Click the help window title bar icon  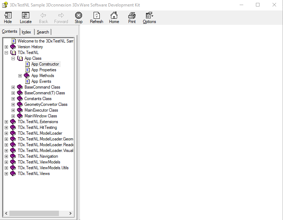click(5, 5)
